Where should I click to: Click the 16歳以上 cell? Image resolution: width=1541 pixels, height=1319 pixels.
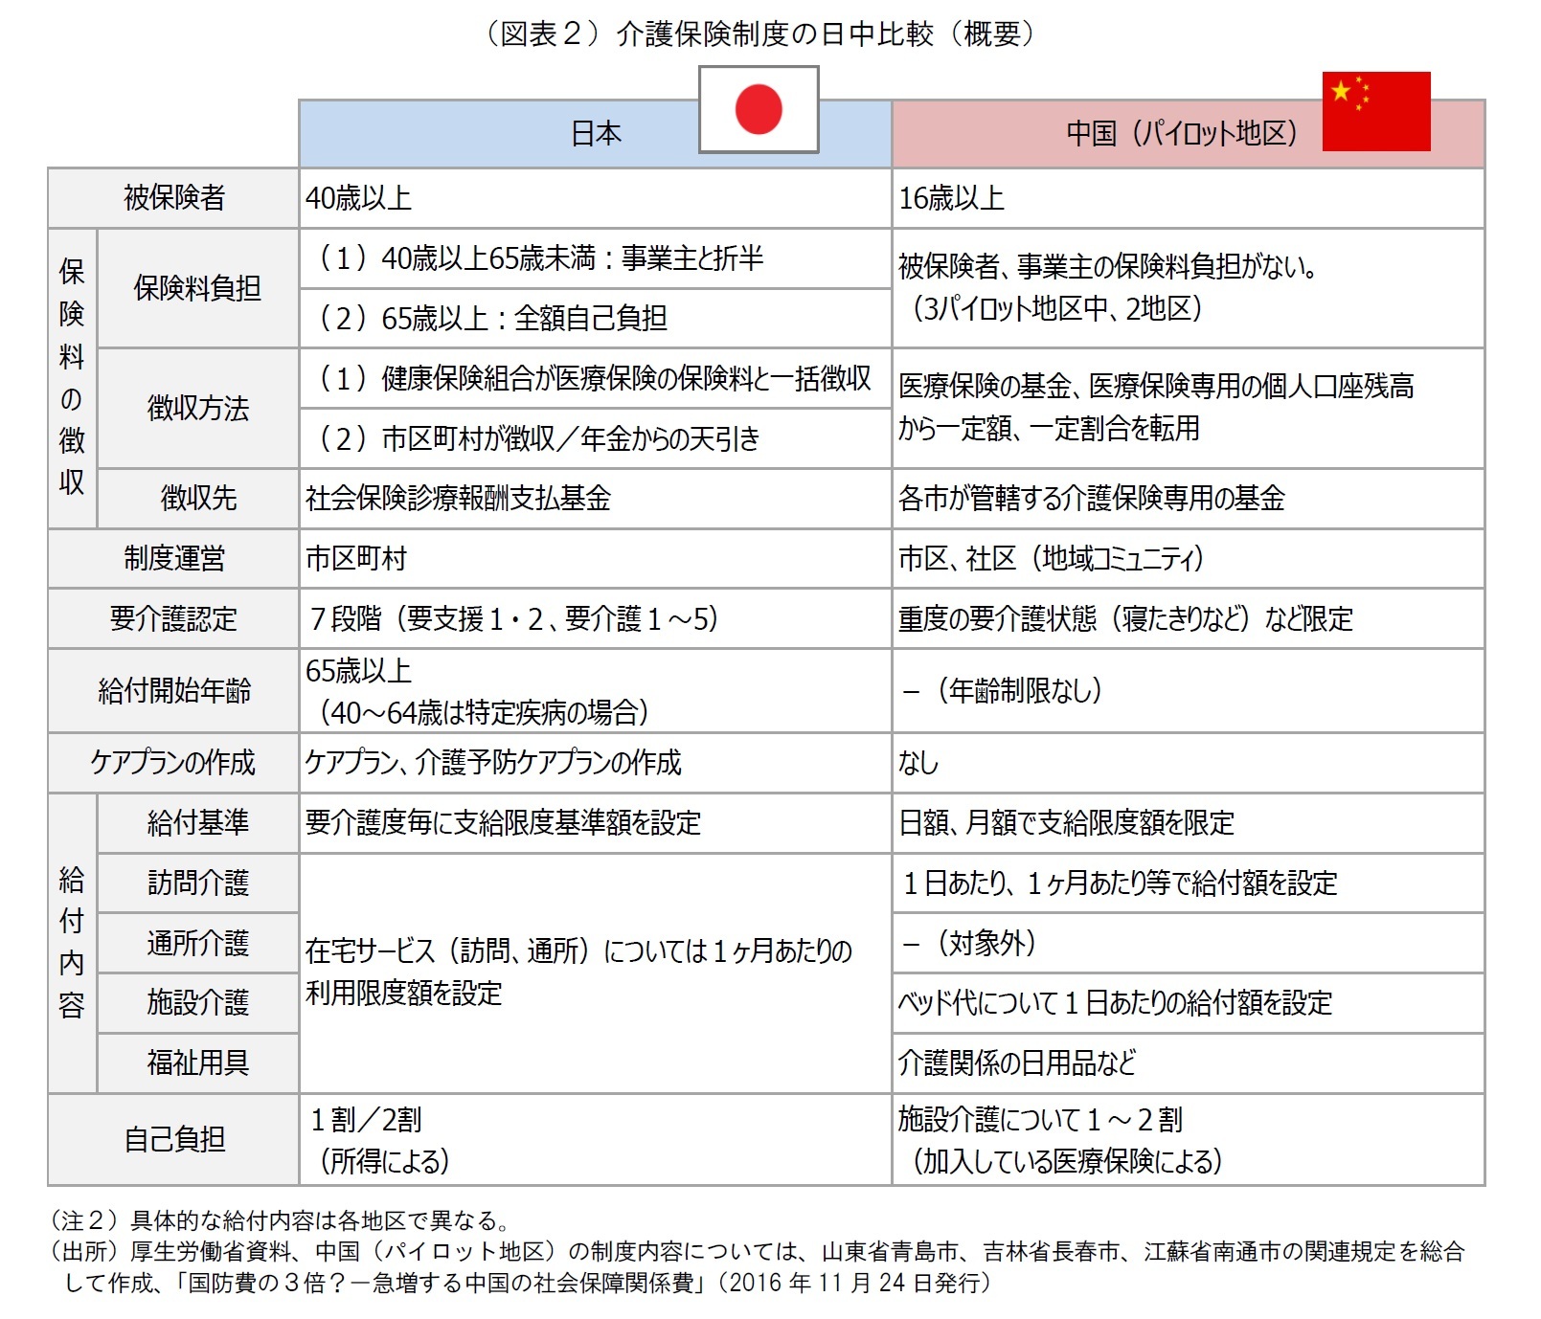coord(1189,198)
